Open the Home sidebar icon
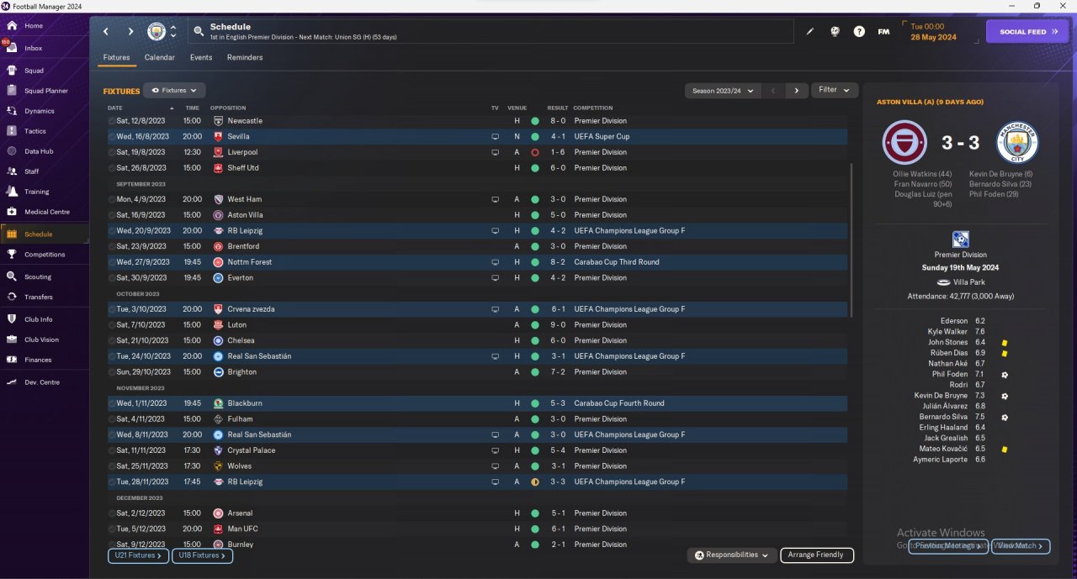Image resolution: width=1077 pixels, height=579 pixels. click(12, 26)
